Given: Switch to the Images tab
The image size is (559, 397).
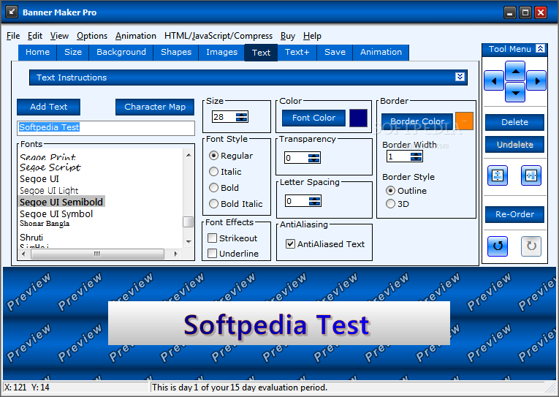Looking at the screenshot, I should pos(221,52).
